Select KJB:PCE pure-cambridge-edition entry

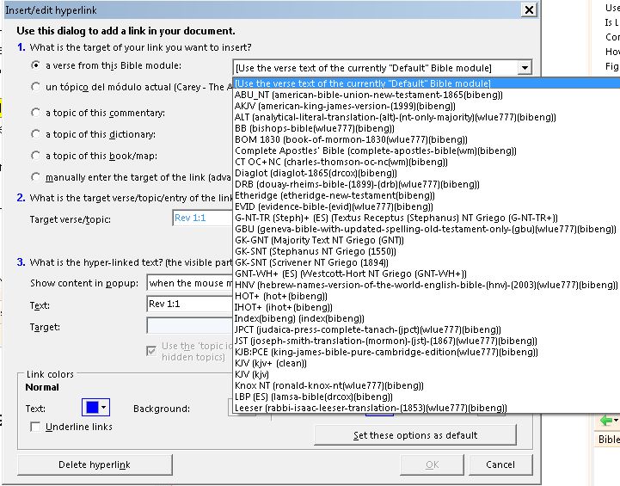pos(427,352)
